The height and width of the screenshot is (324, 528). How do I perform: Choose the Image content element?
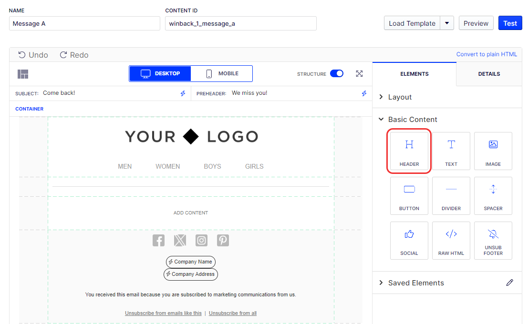tap(493, 151)
